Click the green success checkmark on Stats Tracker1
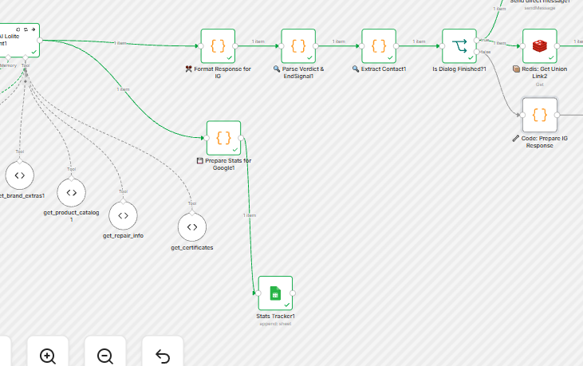The width and height of the screenshot is (583, 366). (287, 305)
